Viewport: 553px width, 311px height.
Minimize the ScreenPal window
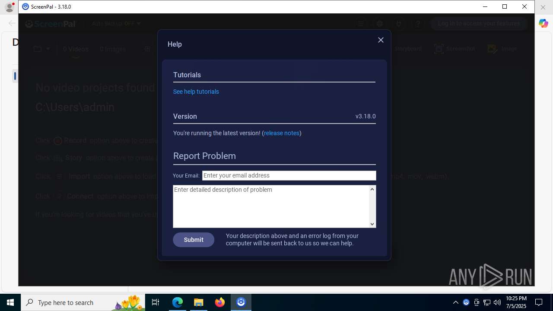485,6
